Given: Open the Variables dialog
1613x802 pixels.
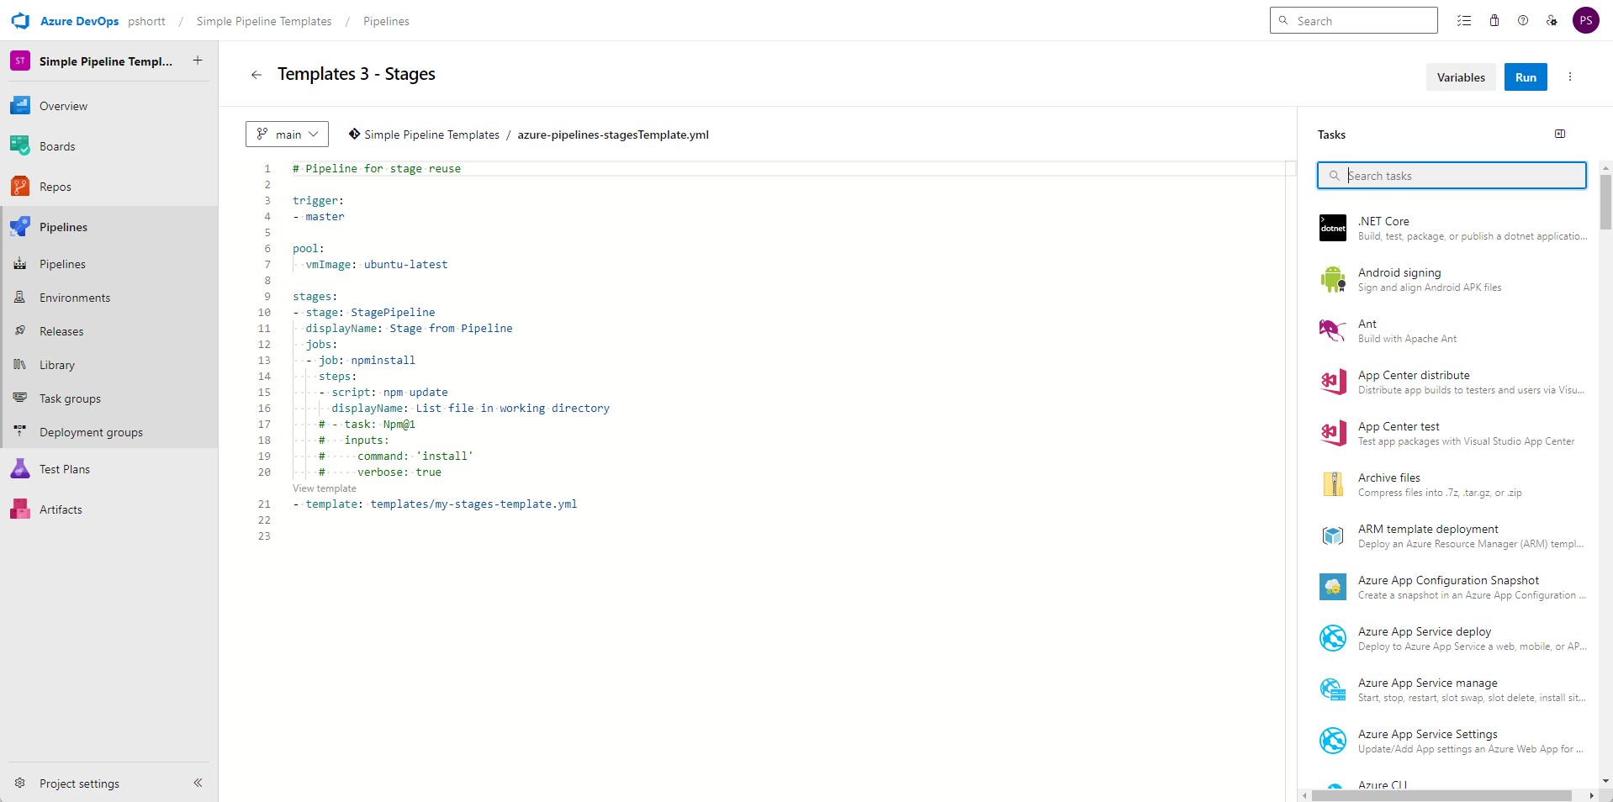Looking at the screenshot, I should click(x=1460, y=77).
